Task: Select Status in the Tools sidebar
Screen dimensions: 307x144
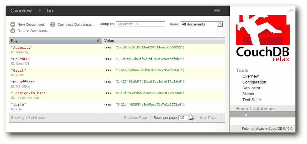Action: (248, 94)
